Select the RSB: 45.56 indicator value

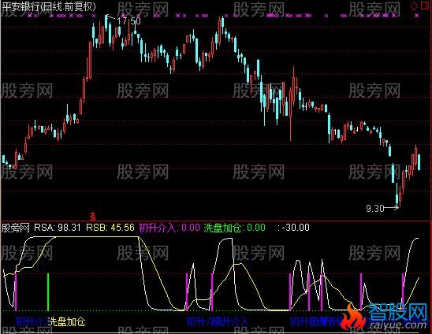[110, 228]
